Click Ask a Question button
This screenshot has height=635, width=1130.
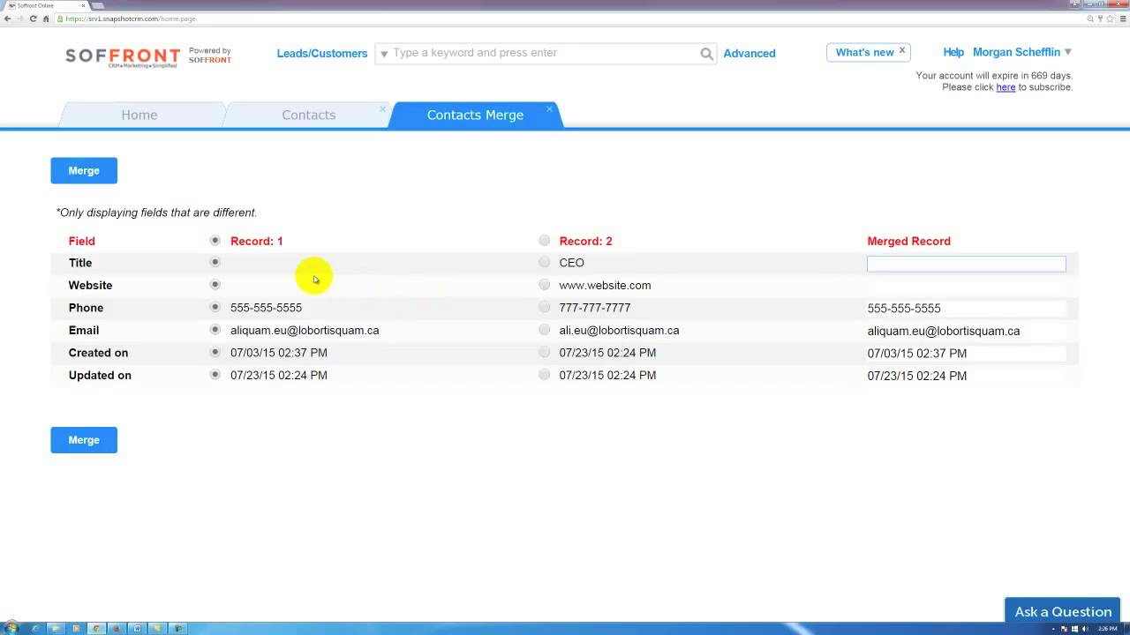[x=1063, y=611]
